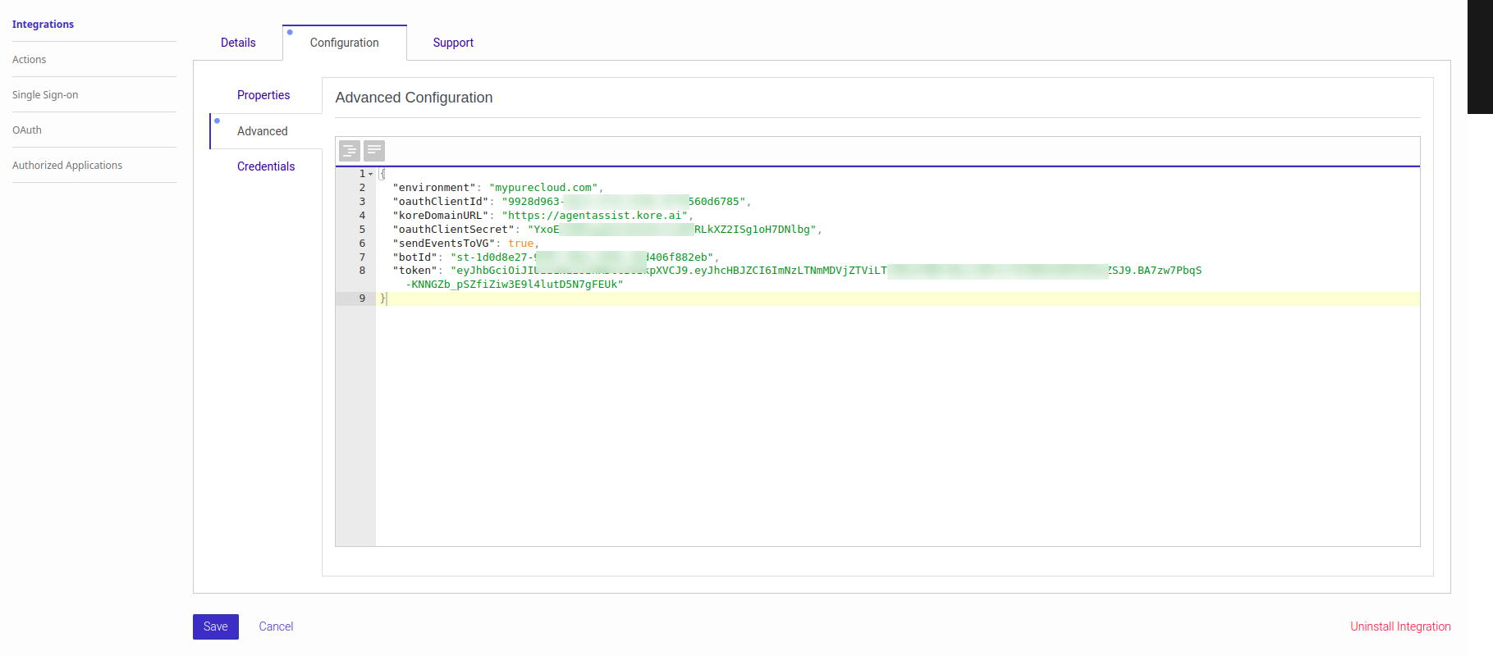Viewport: 1493px width, 656px height.
Task: Go to the OAuth page
Action: click(27, 130)
